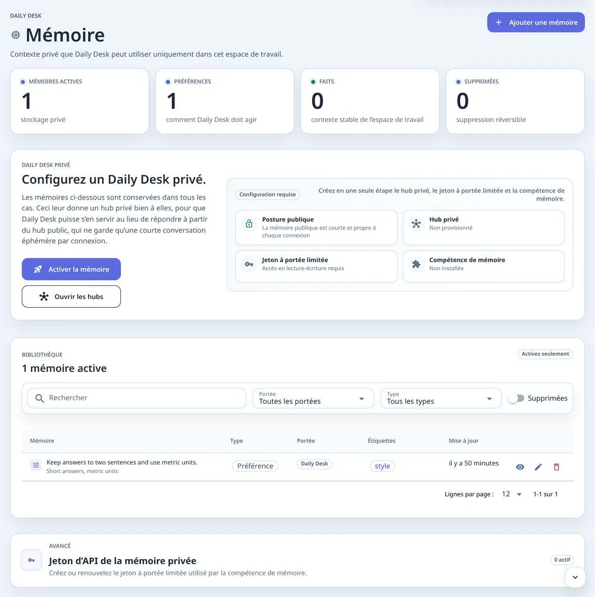Click the Compétence de mémoire card
Viewport: 595px width, 597px height.
pyautogui.click(x=484, y=267)
